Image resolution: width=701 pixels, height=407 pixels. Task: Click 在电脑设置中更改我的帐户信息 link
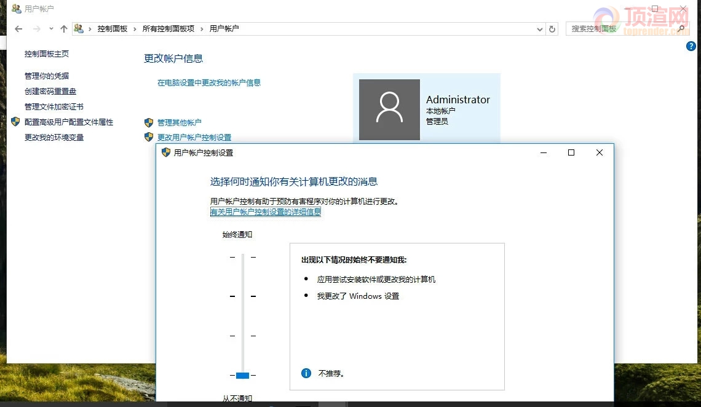coord(209,82)
